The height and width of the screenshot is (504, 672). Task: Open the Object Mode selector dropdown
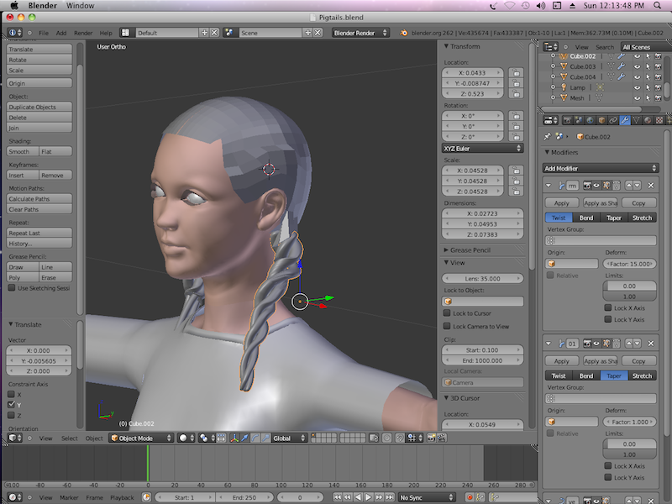click(141, 438)
